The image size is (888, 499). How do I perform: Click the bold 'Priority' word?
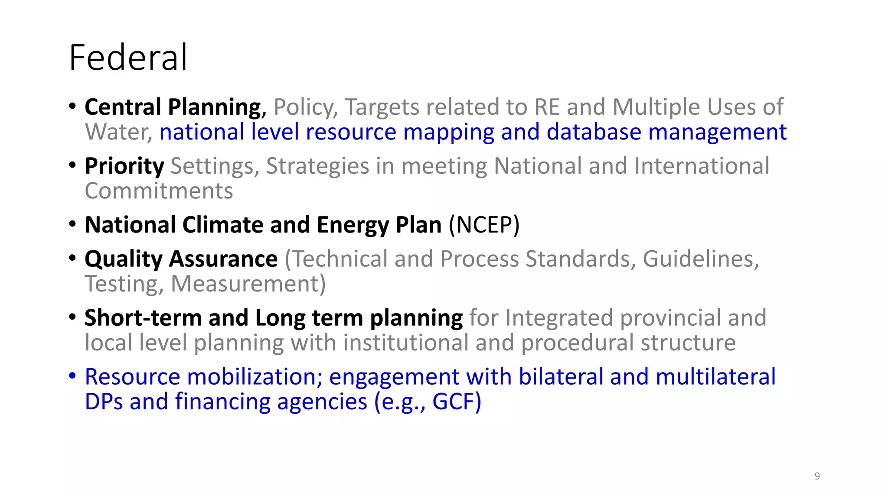(124, 166)
